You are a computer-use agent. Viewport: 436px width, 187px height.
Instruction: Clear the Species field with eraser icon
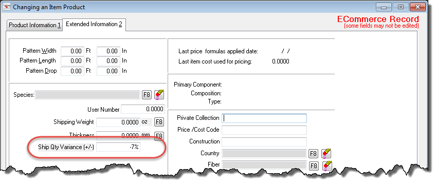point(159,95)
